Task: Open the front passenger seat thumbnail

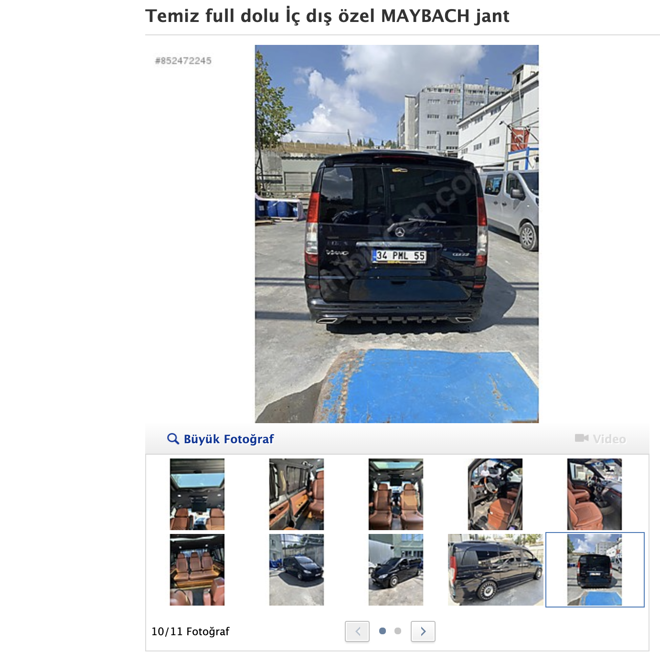Action: 595,494
